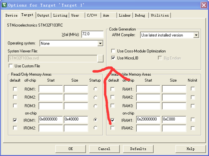Viewport: 209px width, 156px height.
Task: Check the ROM1 default checkbox
Action: pyautogui.click(x=15, y=89)
